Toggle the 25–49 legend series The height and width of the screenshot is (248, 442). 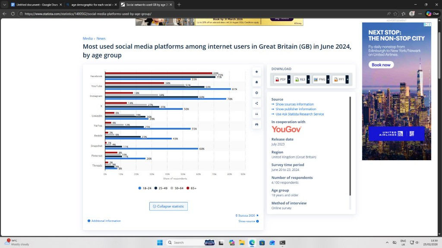point(160,188)
